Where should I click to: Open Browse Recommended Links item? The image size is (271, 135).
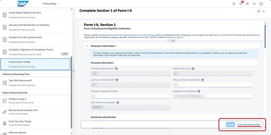point(35,112)
